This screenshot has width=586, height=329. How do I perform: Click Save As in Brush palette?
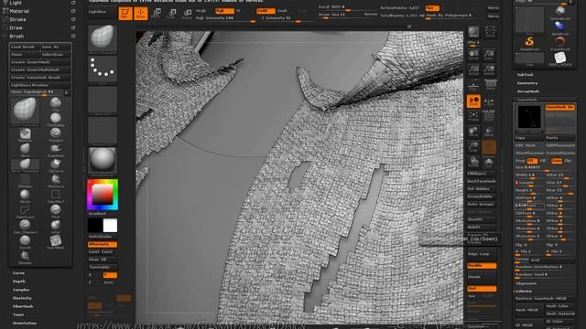click(x=55, y=47)
